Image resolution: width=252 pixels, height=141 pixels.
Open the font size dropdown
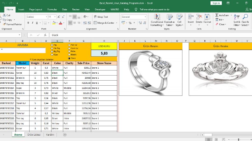55,17
